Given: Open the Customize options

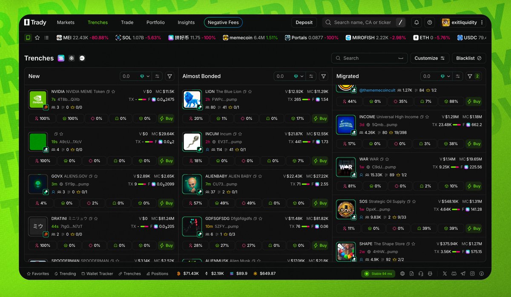Looking at the screenshot, I should point(430,58).
